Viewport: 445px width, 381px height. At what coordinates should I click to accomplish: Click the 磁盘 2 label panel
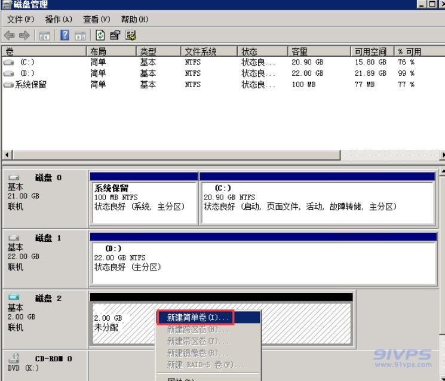click(45, 319)
